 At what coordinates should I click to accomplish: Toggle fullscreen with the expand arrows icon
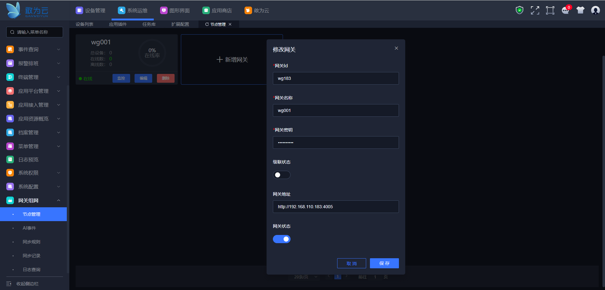[535, 10]
